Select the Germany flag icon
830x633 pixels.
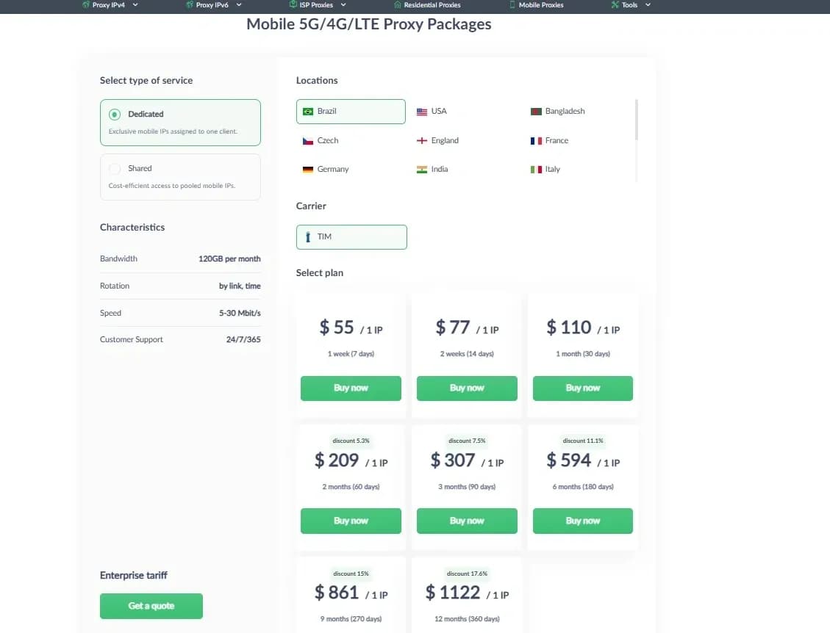pos(307,169)
